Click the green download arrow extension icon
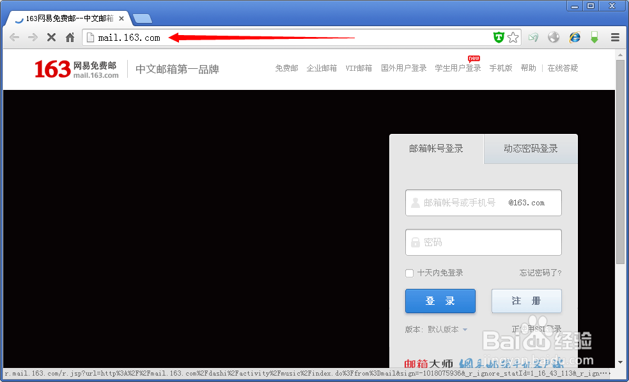 [x=594, y=38]
